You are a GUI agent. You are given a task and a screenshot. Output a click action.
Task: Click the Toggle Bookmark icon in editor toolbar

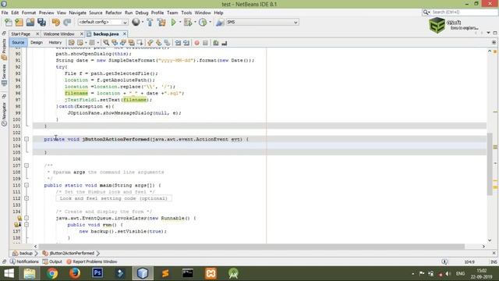168,43
